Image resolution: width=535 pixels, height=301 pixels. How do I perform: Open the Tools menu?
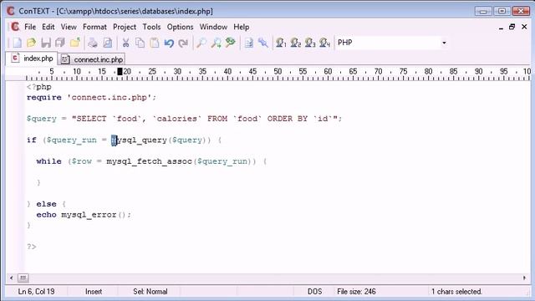(x=151, y=27)
